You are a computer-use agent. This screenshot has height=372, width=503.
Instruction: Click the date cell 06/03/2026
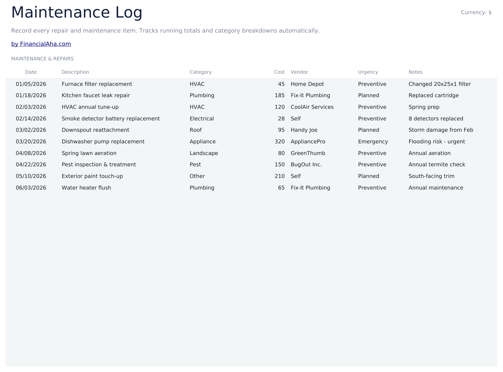pos(31,188)
